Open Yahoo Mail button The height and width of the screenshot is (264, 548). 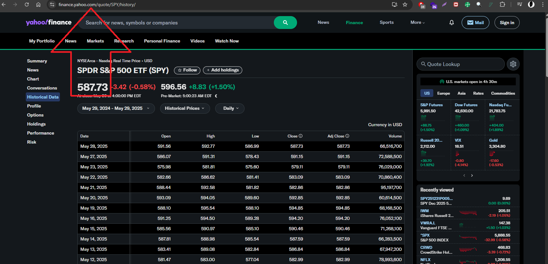pos(476,23)
